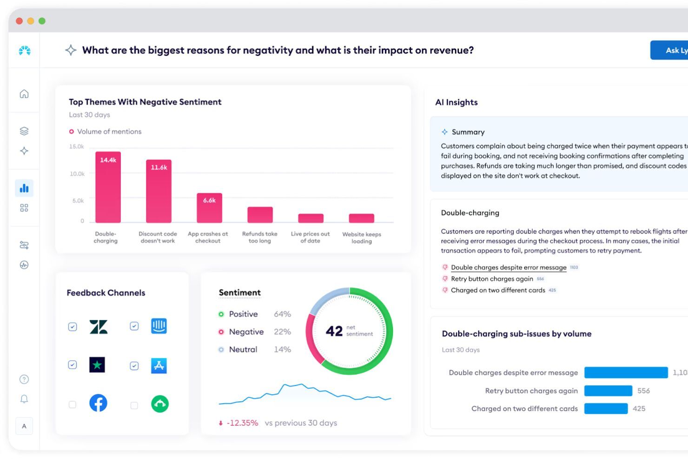
Task: Open the stacked layers icon in the sidebar
Action: click(24, 131)
